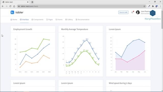Bookmark this page with the star icon
The image size is (163, 92).
(x=144, y=6)
